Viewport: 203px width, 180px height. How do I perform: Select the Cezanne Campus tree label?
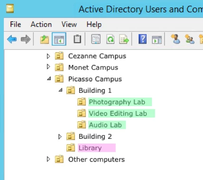(97, 56)
